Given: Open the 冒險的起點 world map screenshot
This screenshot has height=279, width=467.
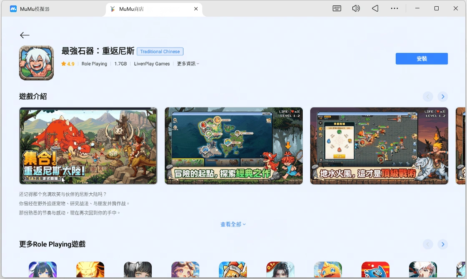Looking at the screenshot, I should pyautogui.click(x=233, y=146).
